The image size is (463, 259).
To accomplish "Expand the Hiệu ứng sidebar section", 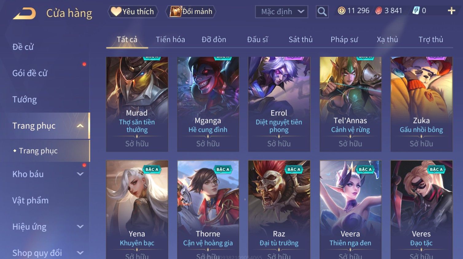I will click(80, 226).
